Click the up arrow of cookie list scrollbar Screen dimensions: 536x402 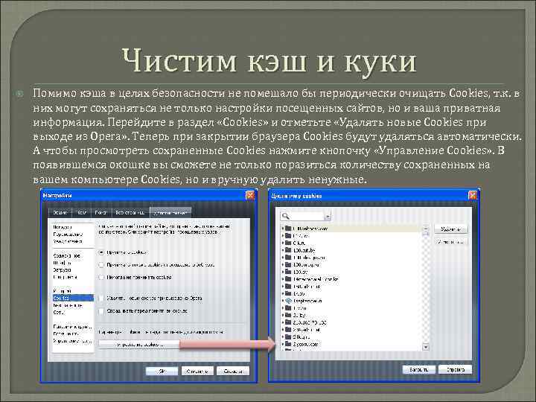[426, 228]
